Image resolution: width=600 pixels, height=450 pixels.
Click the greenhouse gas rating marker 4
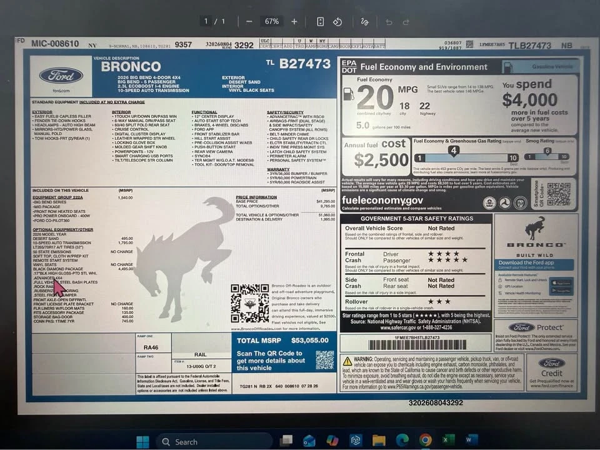454,151
